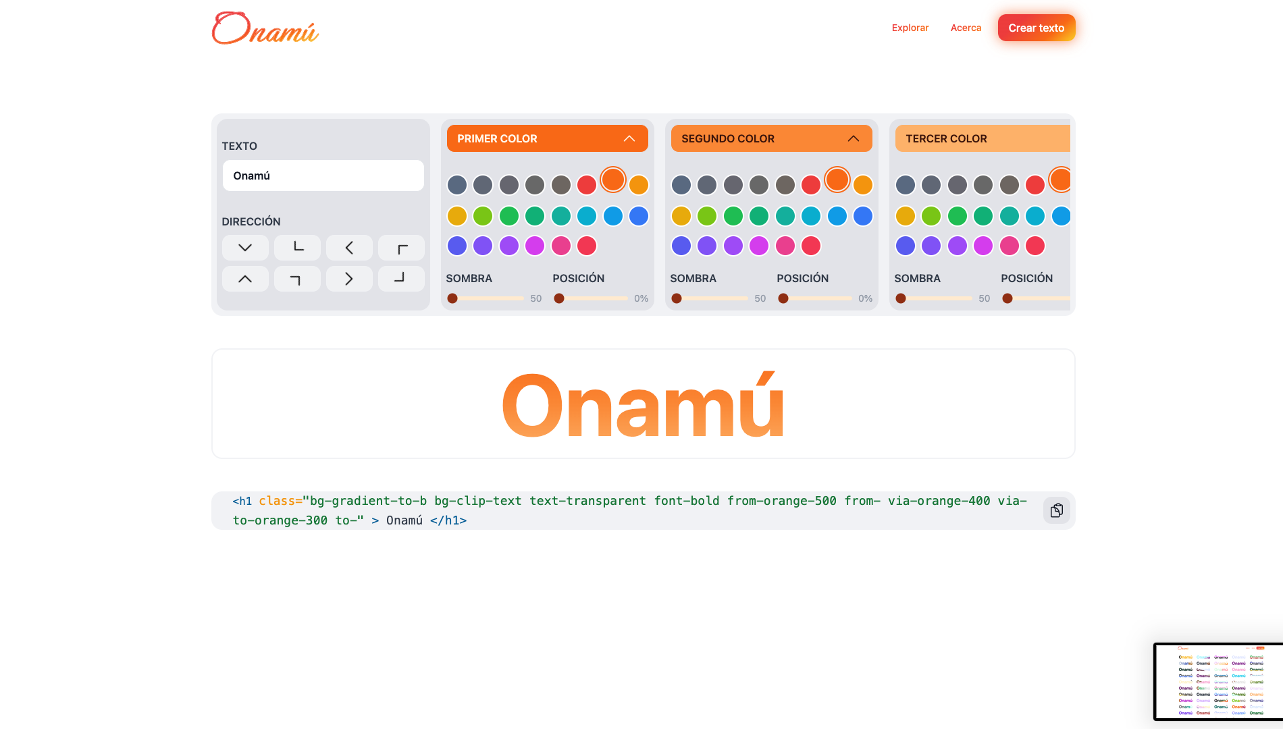Click the Onamú logo
1283x729 pixels.
coord(265,28)
